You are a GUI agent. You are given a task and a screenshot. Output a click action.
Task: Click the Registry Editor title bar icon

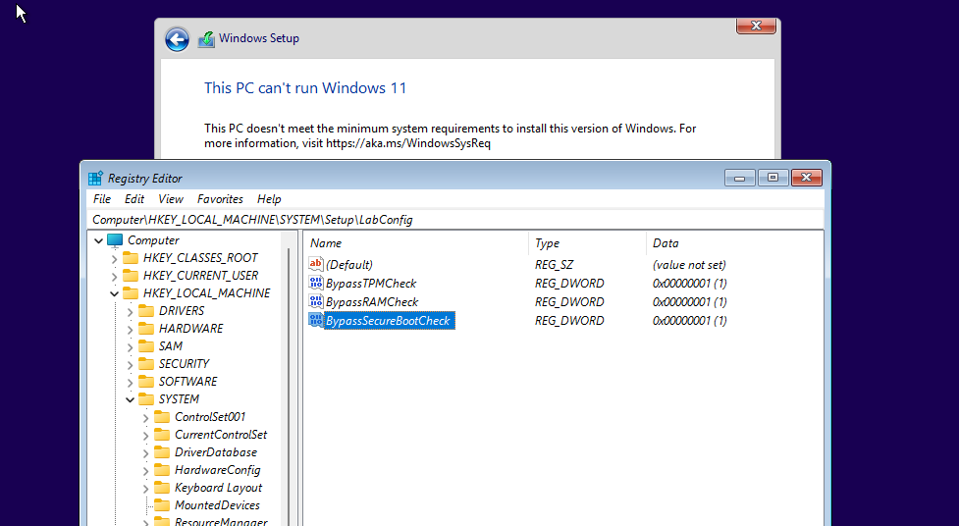point(95,178)
